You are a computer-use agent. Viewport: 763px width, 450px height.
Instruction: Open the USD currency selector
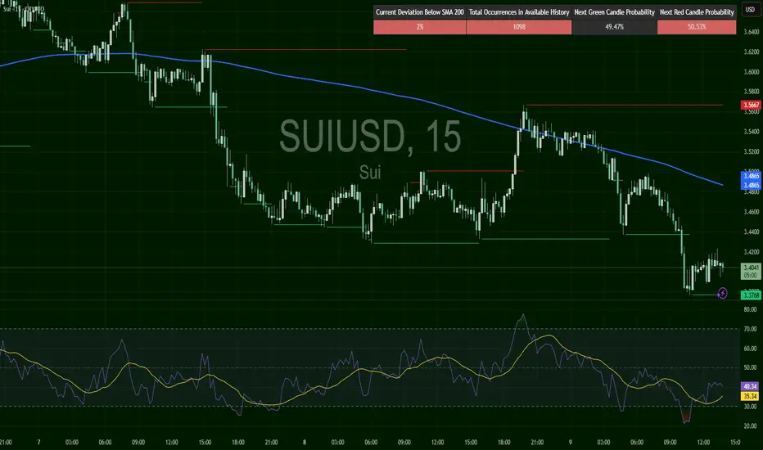tap(750, 10)
